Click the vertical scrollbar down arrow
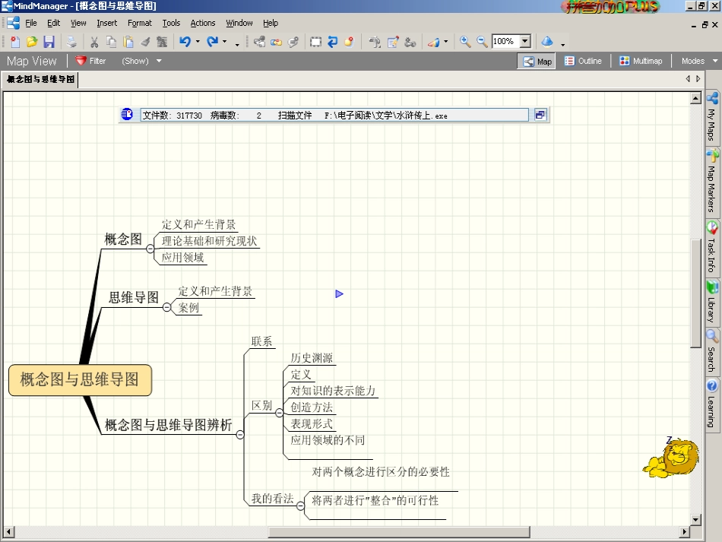This screenshot has width=722, height=542. tap(695, 519)
